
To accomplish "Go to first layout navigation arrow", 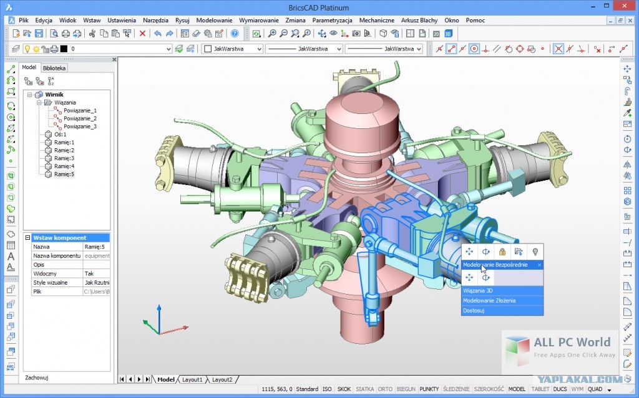I will tap(122, 379).
